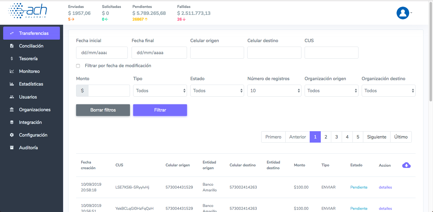Click the vertical page scrollbar

431,52
